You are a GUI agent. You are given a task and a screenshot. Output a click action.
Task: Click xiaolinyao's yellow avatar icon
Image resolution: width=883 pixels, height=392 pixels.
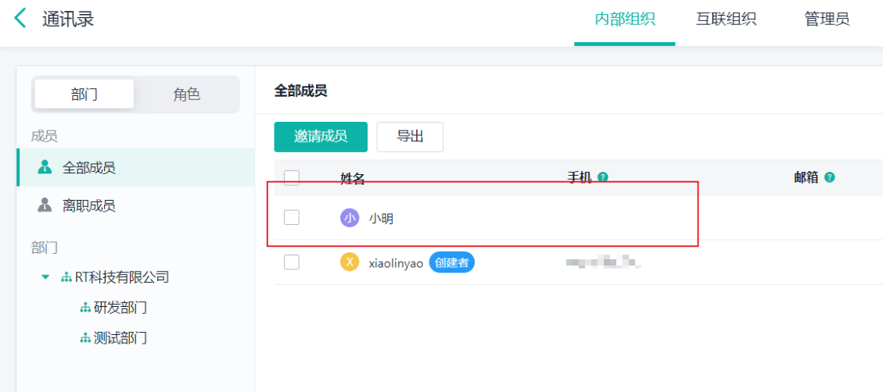tap(350, 262)
